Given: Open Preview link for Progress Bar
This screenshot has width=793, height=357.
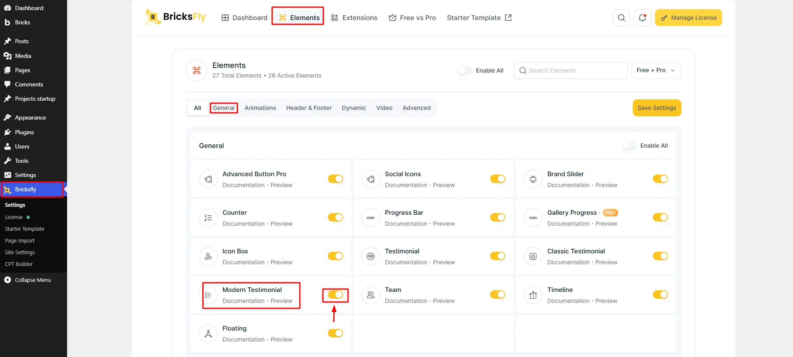Looking at the screenshot, I should coord(444,224).
